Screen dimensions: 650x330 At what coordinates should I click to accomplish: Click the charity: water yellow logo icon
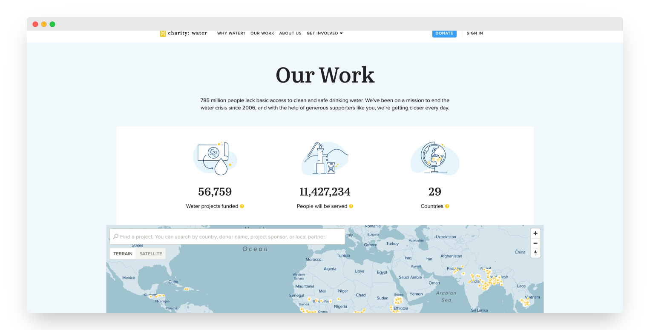tap(163, 34)
